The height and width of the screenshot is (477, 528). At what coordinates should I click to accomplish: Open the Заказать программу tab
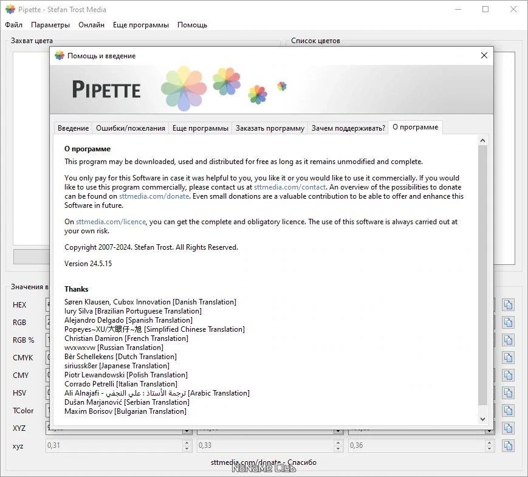tap(270, 128)
